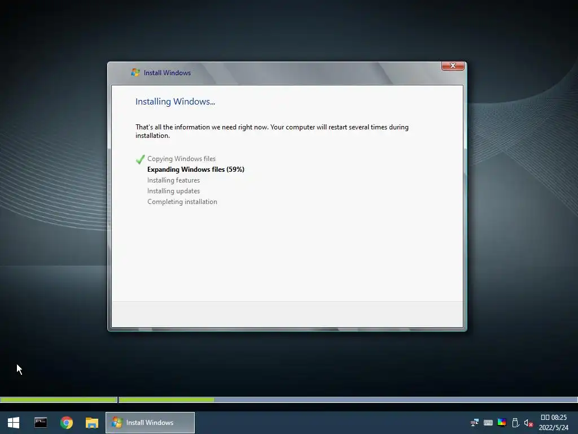Open the Windows Start menu
Screen dimensions: 578x434
(14, 423)
